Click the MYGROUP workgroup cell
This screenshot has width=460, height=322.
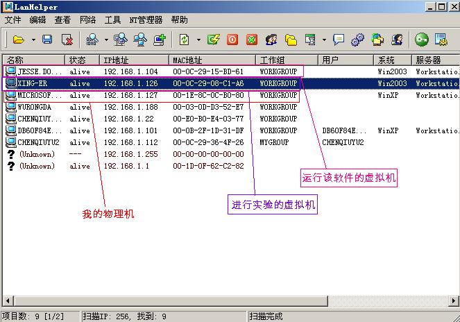pyautogui.click(x=274, y=142)
